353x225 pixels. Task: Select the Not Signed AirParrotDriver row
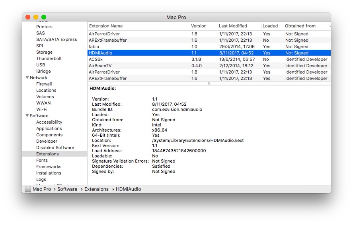209,34
